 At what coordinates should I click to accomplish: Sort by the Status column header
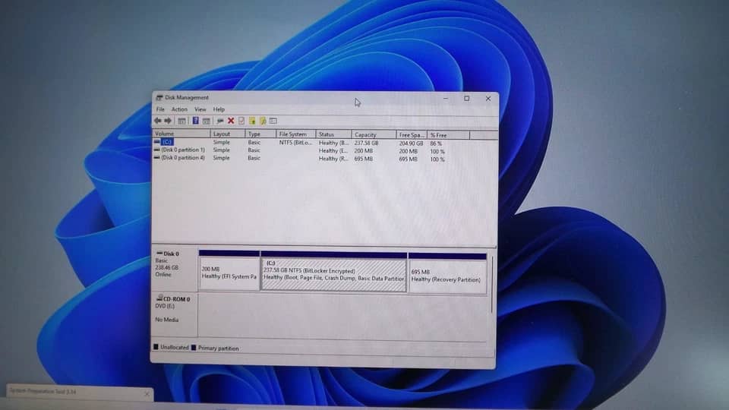(333, 134)
